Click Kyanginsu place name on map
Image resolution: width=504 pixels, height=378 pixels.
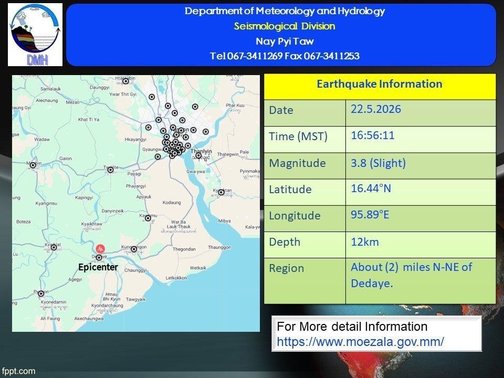[x=46, y=204]
